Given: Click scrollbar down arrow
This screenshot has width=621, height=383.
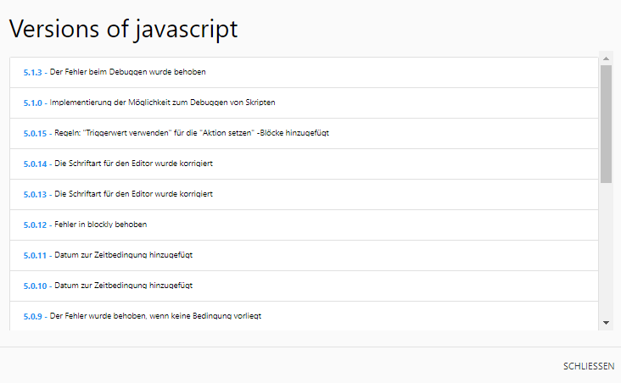Looking at the screenshot, I should (x=606, y=323).
